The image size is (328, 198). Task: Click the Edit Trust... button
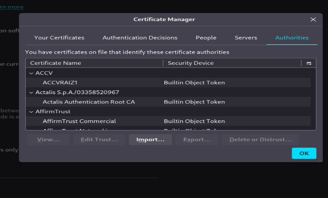(x=99, y=139)
